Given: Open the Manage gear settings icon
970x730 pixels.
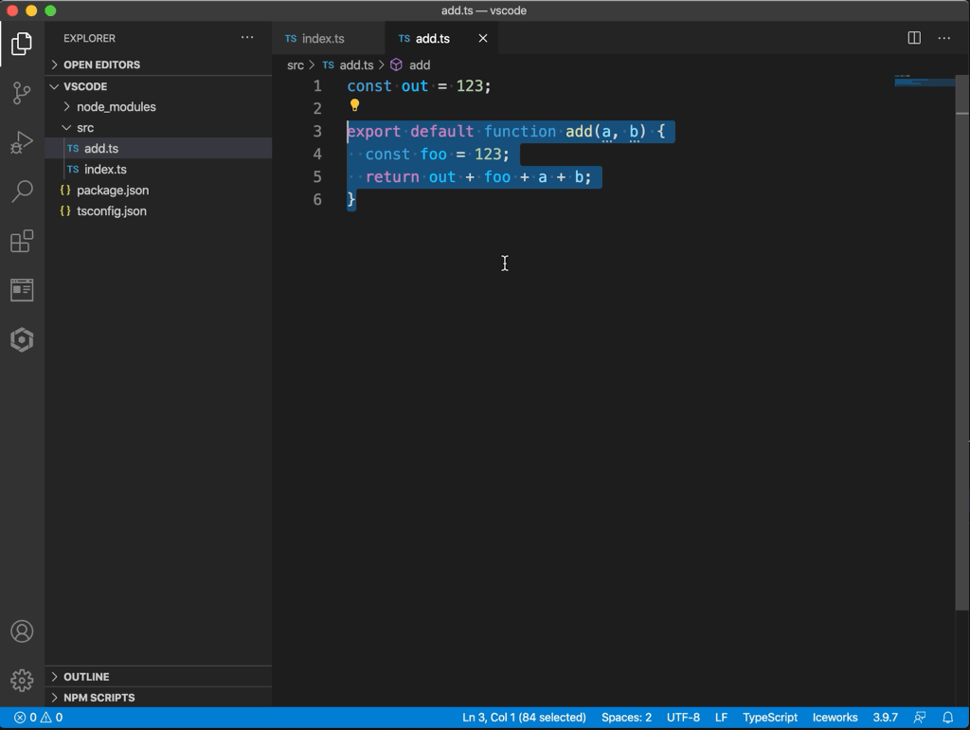Looking at the screenshot, I should [x=22, y=680].
